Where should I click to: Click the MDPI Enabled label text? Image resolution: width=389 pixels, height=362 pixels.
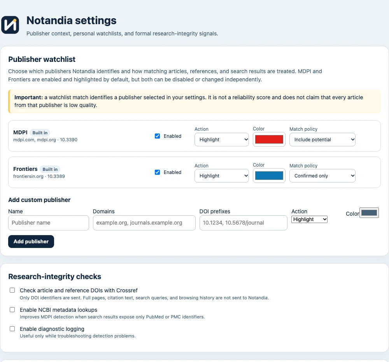(172, 136)
